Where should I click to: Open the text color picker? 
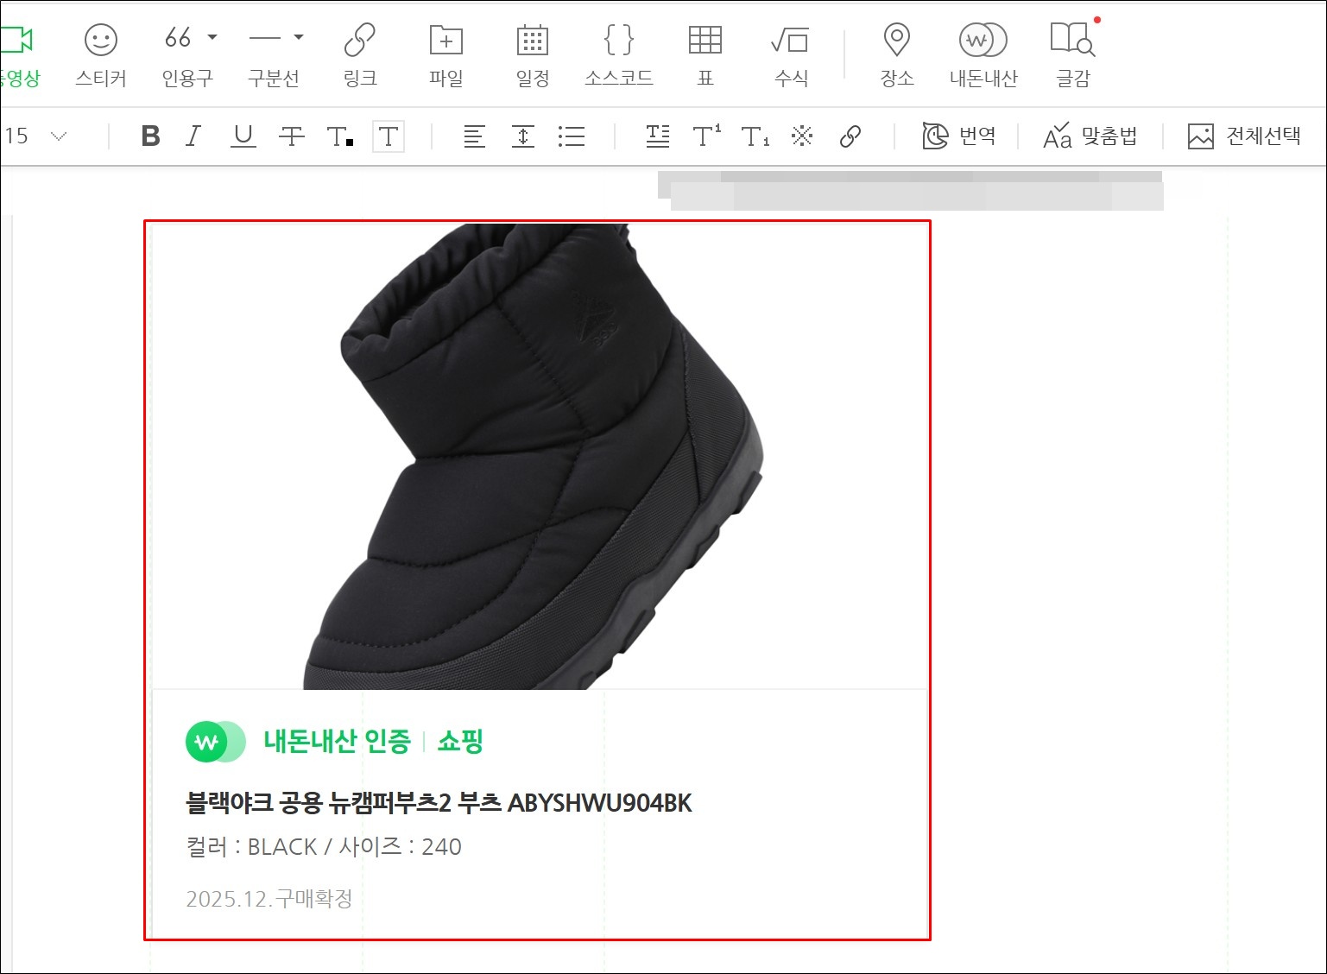(x=340, y=136)
